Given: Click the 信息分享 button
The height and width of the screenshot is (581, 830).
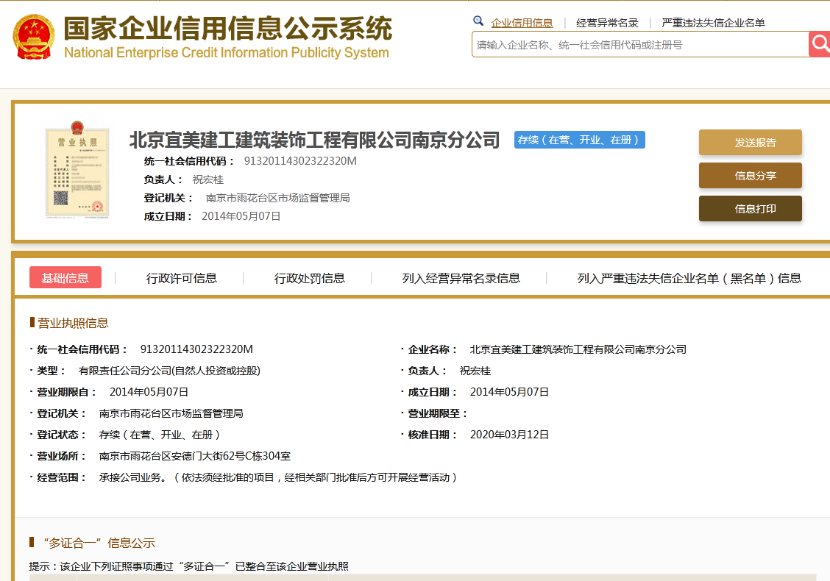Looking at the screenshot, I should click(750, 176).
